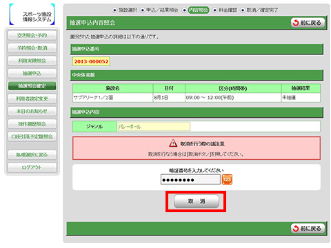Click the 抽選結果 column header
Viewport: 331px width, 248px height.
pyautogui.click(x=301, y=88)
